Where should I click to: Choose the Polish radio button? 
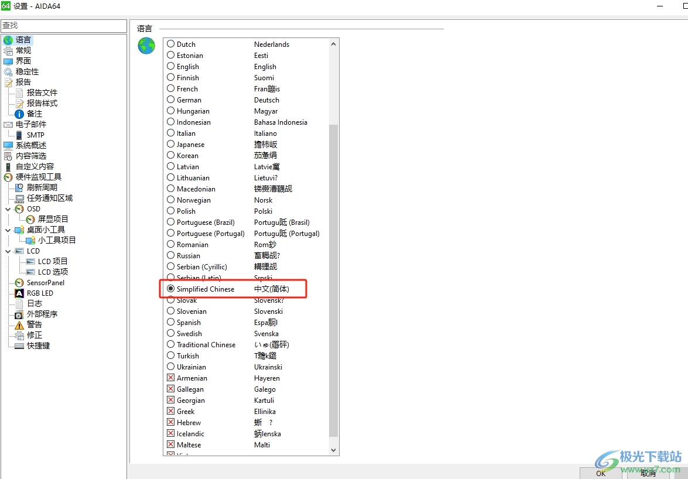tap(171, 211)
